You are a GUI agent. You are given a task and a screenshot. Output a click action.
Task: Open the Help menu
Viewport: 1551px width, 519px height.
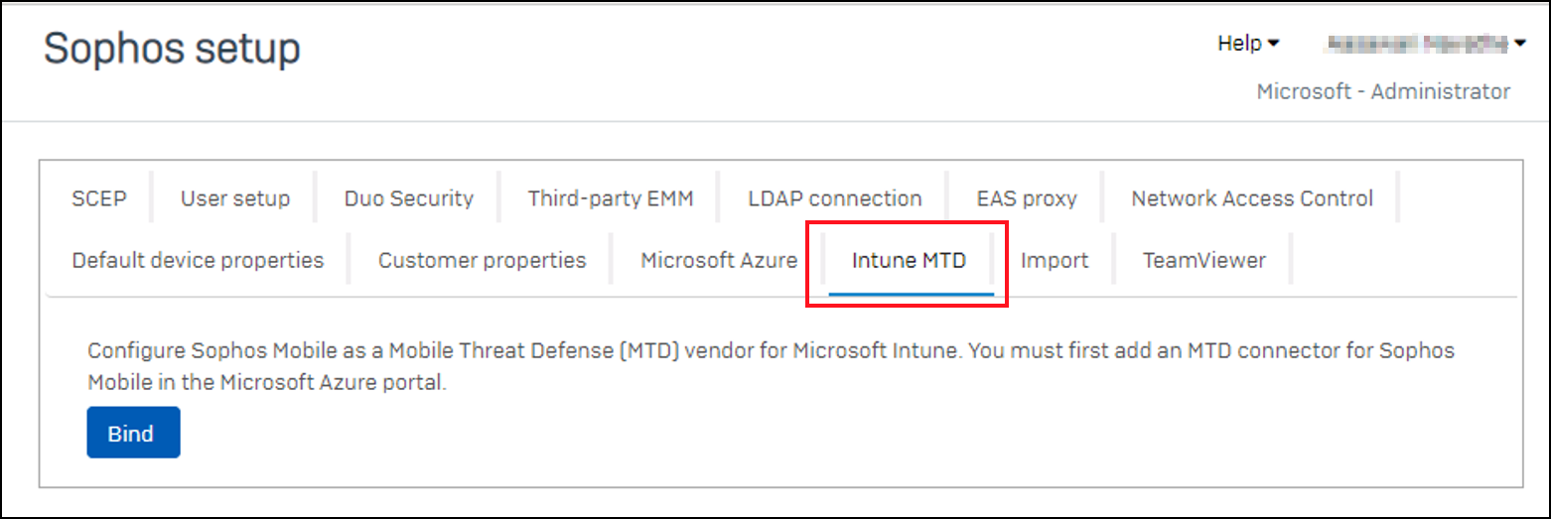pos(1248,44)
